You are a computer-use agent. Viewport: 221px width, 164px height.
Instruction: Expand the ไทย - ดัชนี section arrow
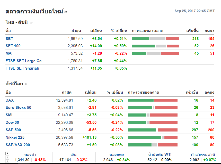click(x=31, y=22)
